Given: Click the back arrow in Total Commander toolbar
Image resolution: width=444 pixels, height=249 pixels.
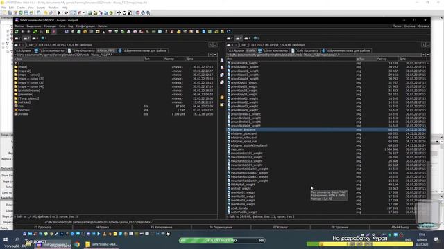Looking at the screenshot, I should 23,32.
